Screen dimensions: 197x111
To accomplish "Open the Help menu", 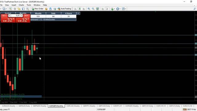I will pyautogui.click(x=45, y=5).
